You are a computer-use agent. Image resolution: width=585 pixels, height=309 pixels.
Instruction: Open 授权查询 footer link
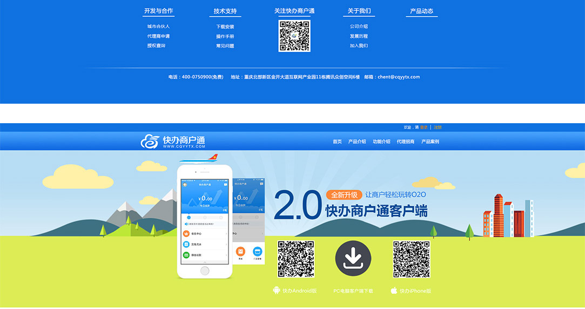[x=156, y=45]
